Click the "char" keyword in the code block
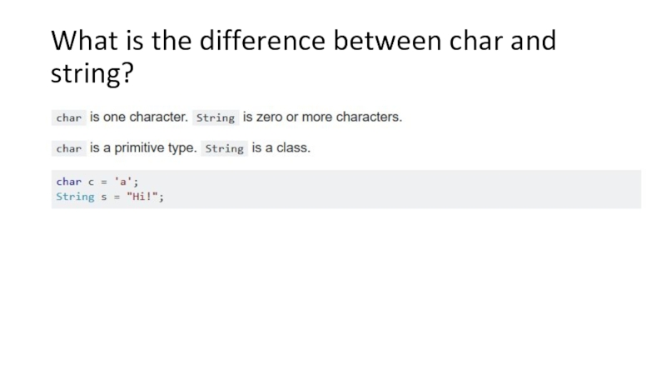This screenshot has width=666, height=375. [x=68, y=181]
